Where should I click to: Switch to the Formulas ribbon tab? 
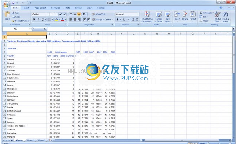coord(56,8)
